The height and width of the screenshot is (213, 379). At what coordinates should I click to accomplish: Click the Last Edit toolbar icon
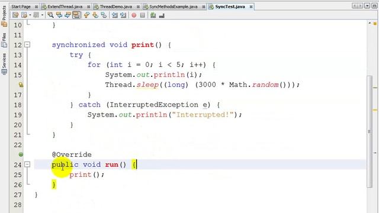16,15
